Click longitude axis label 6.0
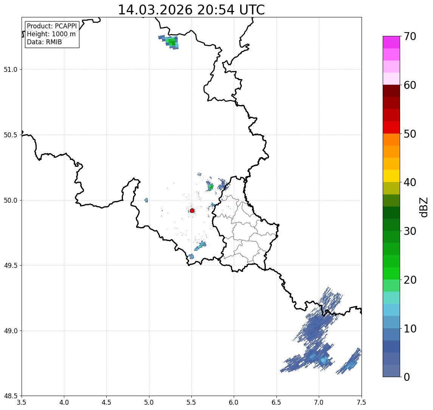Screen dimensions: 433x410 234,402
